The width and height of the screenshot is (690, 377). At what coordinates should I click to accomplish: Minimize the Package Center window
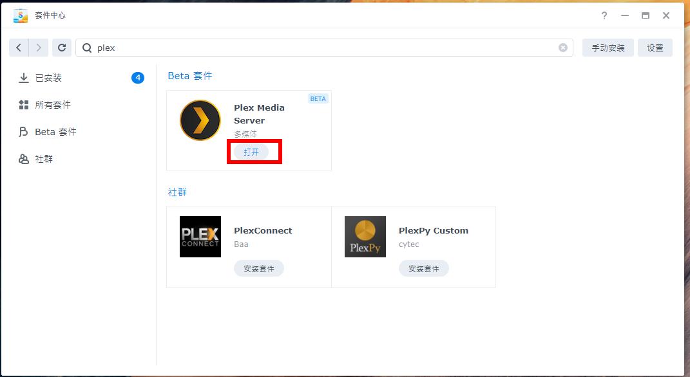(x=624, y=15)
